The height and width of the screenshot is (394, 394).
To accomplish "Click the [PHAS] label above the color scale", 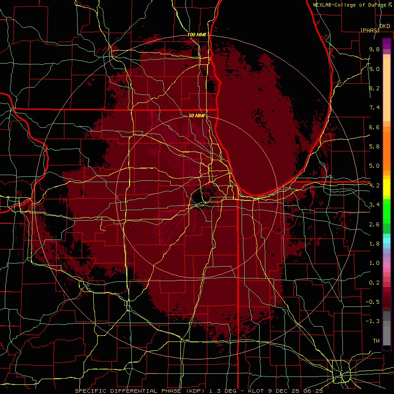I will [370, 30].
